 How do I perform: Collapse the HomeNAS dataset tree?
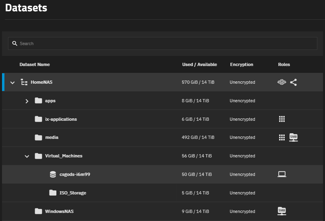coord(12,83)
